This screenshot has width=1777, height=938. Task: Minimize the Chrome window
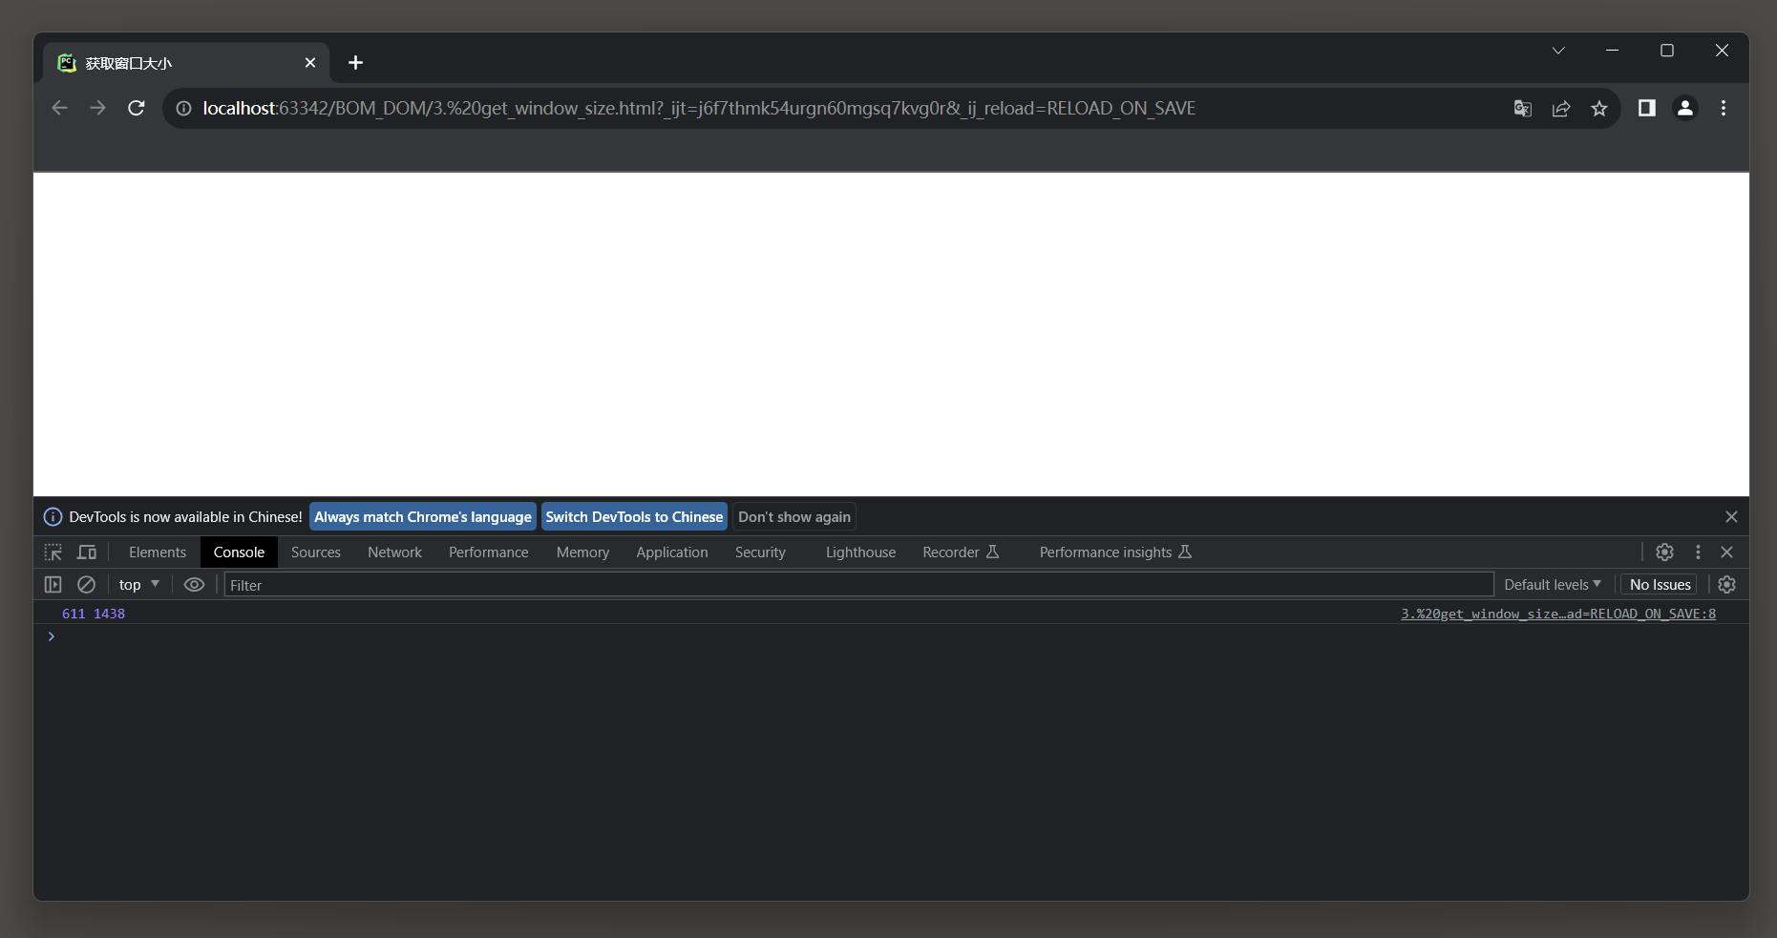coord(1613,51)
